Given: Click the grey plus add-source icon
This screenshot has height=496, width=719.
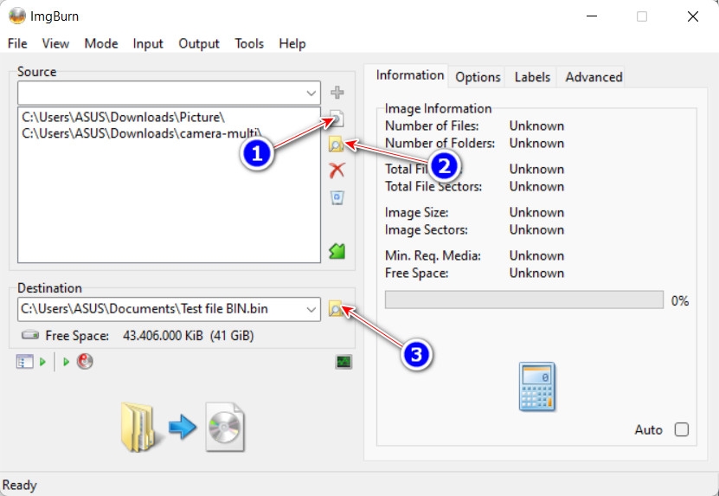Looking at the screenshot, I should pos(337,93).
